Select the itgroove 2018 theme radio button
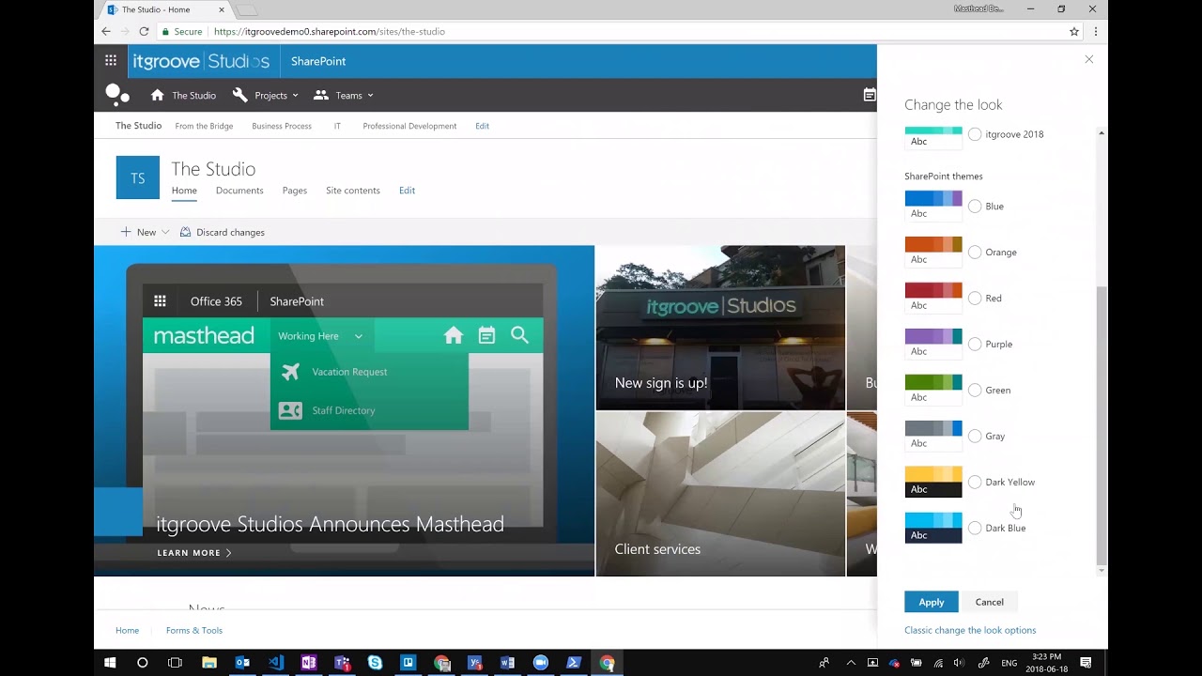Image resolution: width=1202 pixels, height=676 pixels. coord(975,134)
